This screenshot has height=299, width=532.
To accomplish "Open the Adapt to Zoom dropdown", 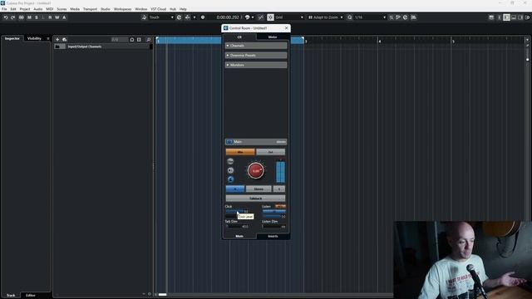I will [x=342, y=17].
